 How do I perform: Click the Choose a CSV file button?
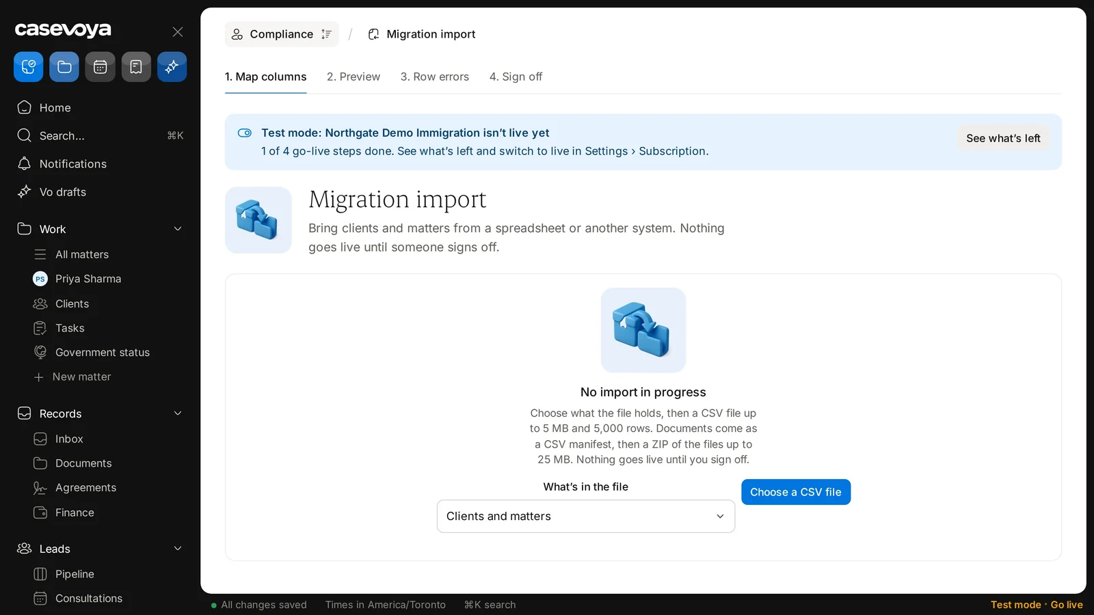[x=796, y=492]
